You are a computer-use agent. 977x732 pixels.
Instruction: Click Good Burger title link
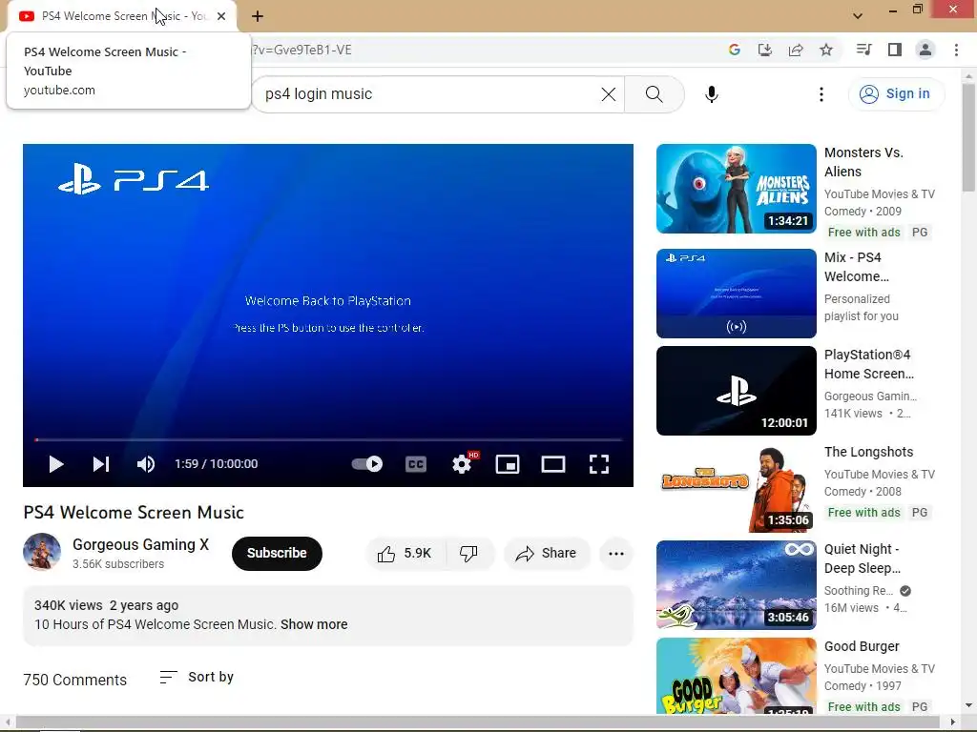point(862,646)
